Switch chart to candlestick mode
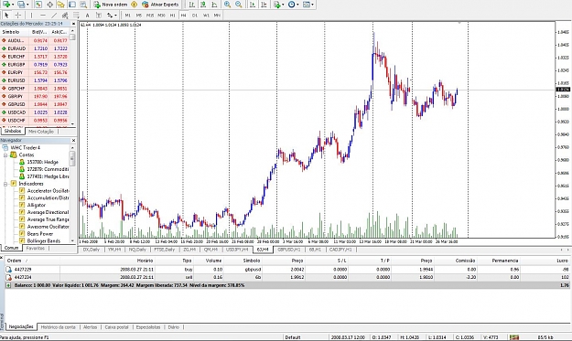This screenshot has width=572, height=341. pos(203,5)
